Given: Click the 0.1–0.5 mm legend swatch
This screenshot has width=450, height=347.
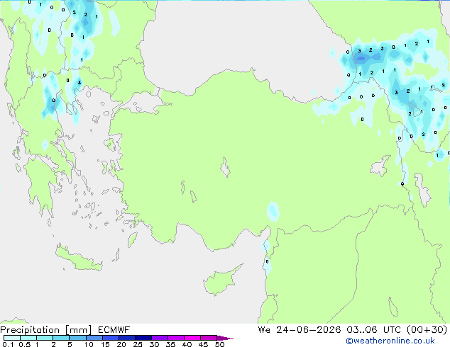Looking at the screenshot, I should click(x=12, y=338).
